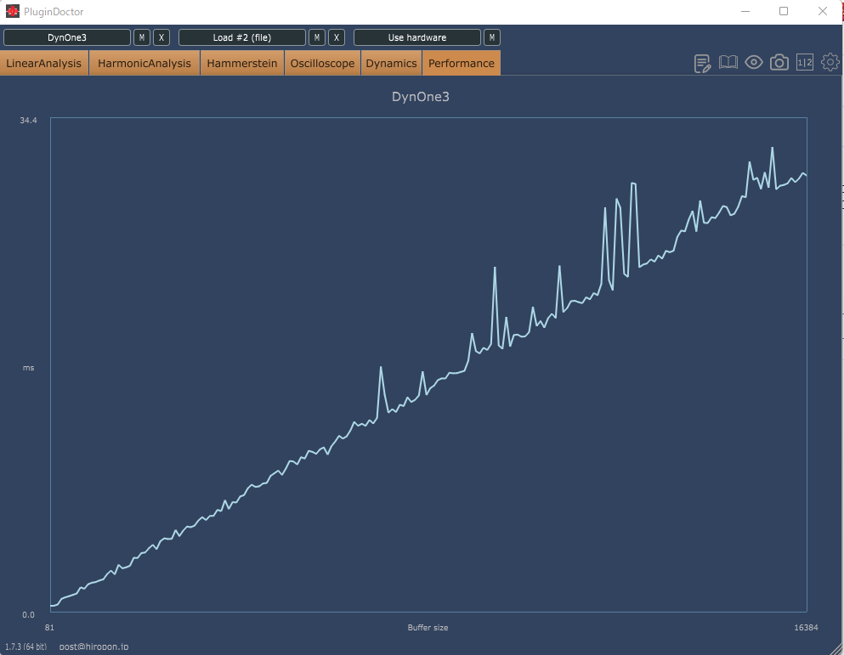Click the ms y-axis unit label
The image size is (844, 655).
click(29, 368)
